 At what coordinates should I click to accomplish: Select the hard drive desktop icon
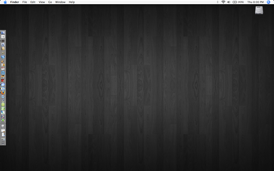pyautogui.click(x=260, y=11)
